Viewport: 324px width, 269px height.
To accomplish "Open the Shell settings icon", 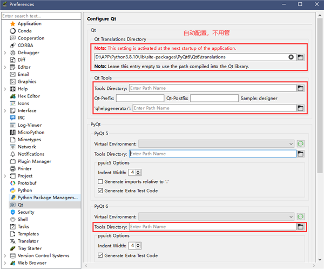I will click(x=13, y=219).
